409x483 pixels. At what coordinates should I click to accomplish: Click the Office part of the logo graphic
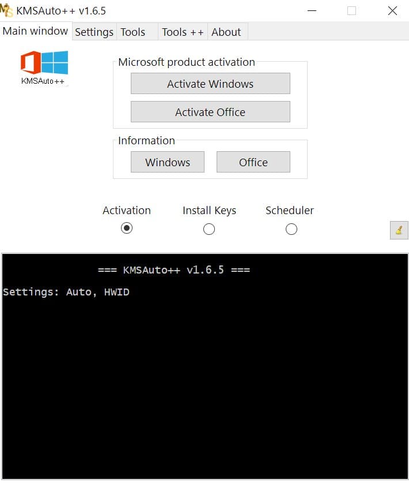(x=32, y=63)
